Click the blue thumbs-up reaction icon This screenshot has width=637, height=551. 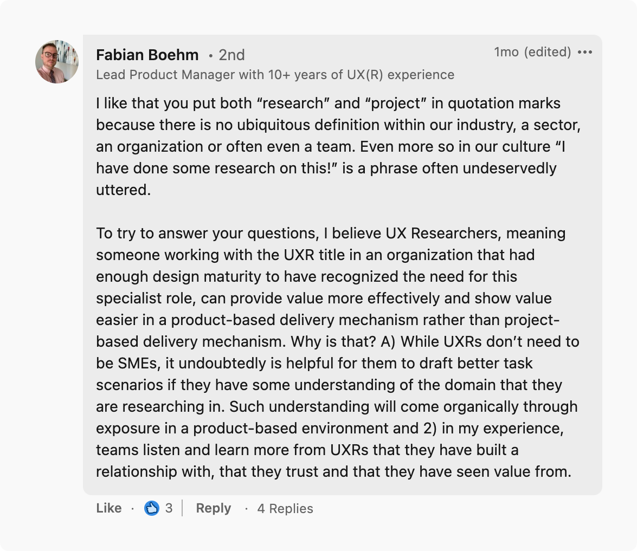pyautogui.click(x=152, y=508)
